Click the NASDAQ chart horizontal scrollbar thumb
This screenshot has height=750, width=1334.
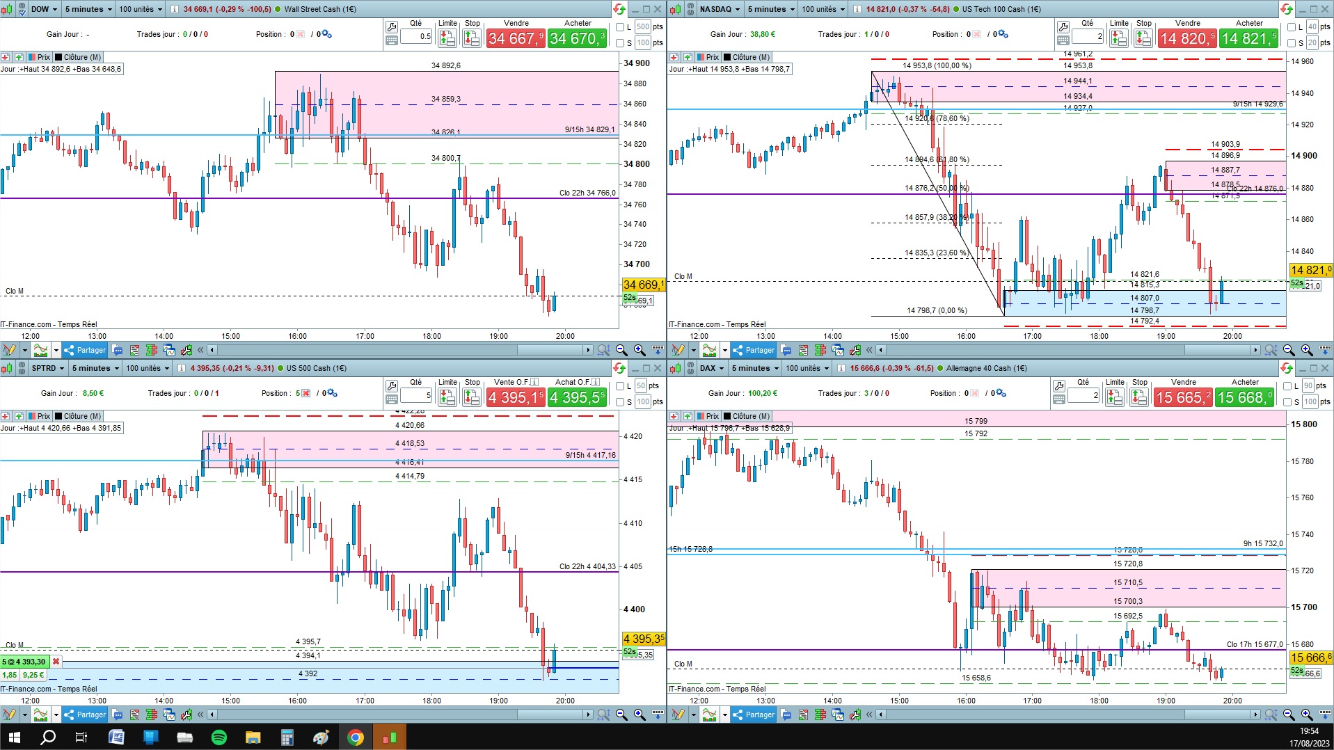point(1218,350)
